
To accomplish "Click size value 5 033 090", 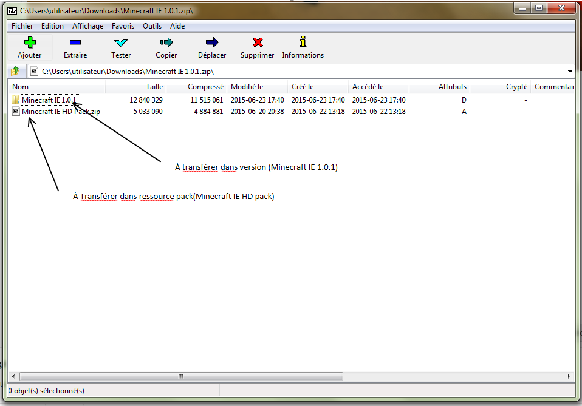I will tap(148, 111).
